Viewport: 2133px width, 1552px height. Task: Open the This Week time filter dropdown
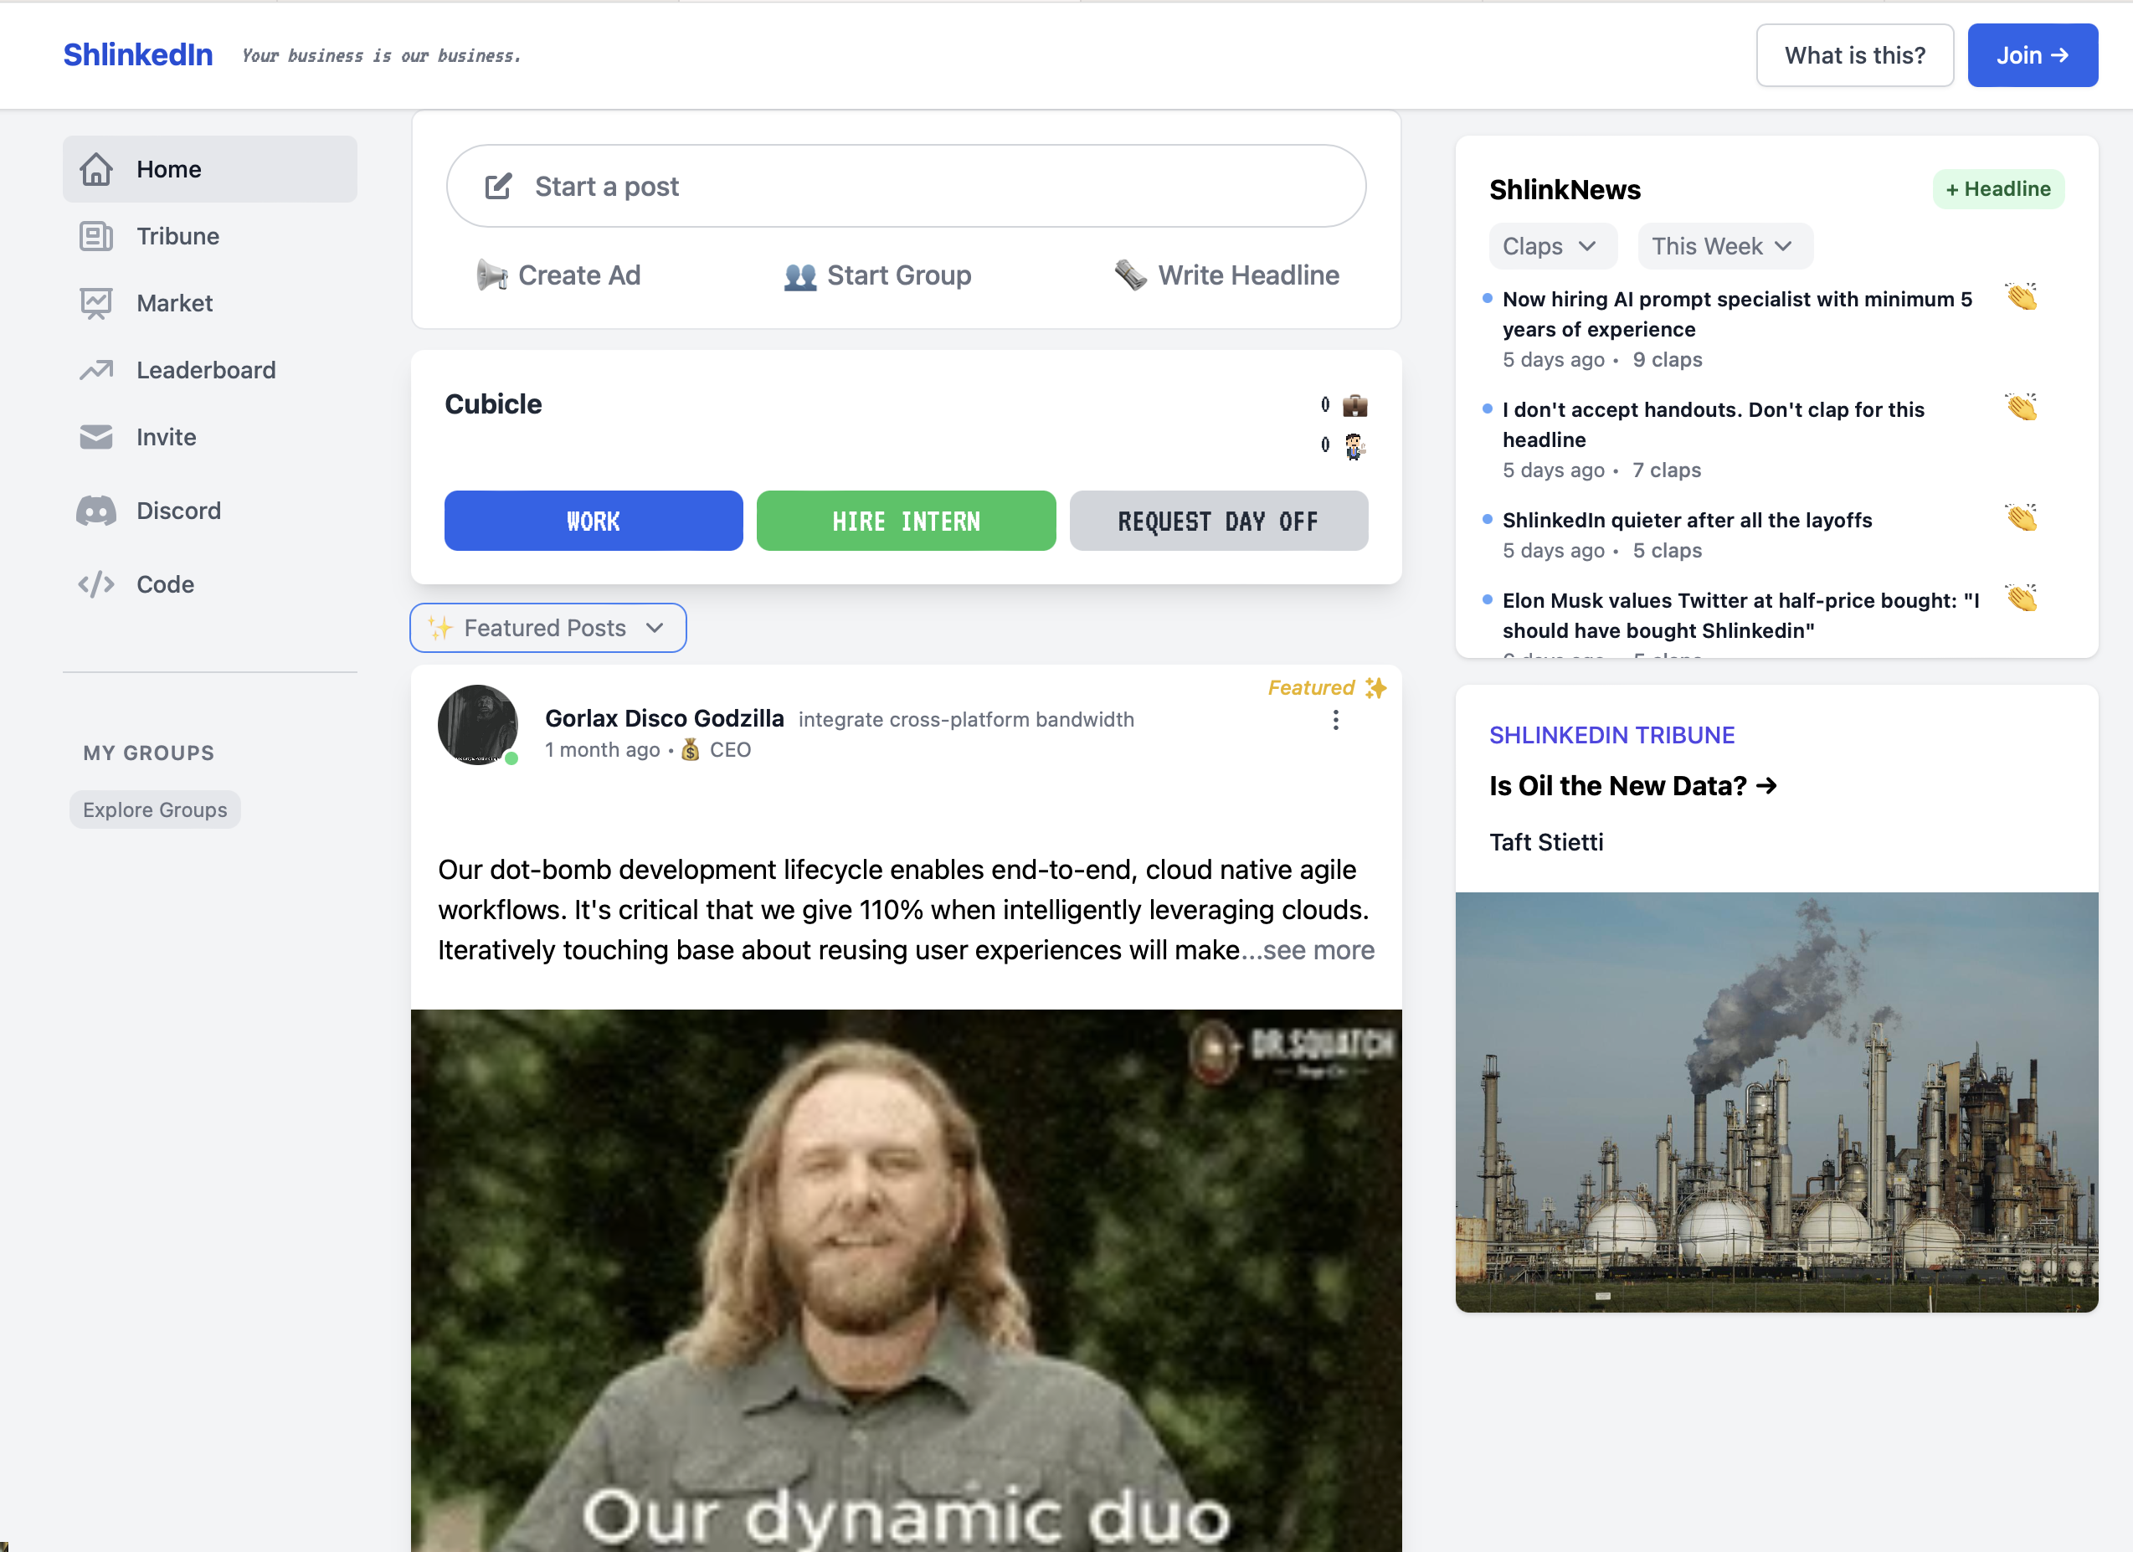point(1724,245)
